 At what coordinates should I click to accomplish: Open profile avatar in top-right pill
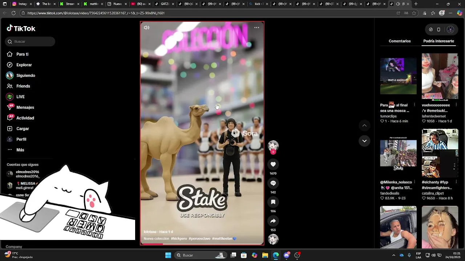(450, 29)
